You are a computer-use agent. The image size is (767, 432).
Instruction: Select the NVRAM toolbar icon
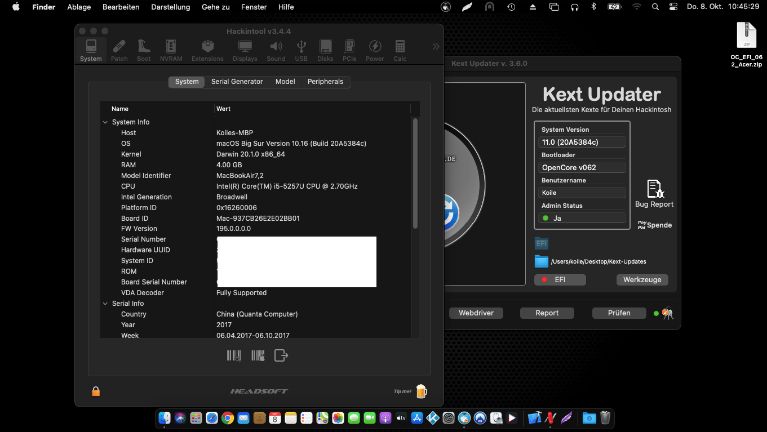[171, 50]
